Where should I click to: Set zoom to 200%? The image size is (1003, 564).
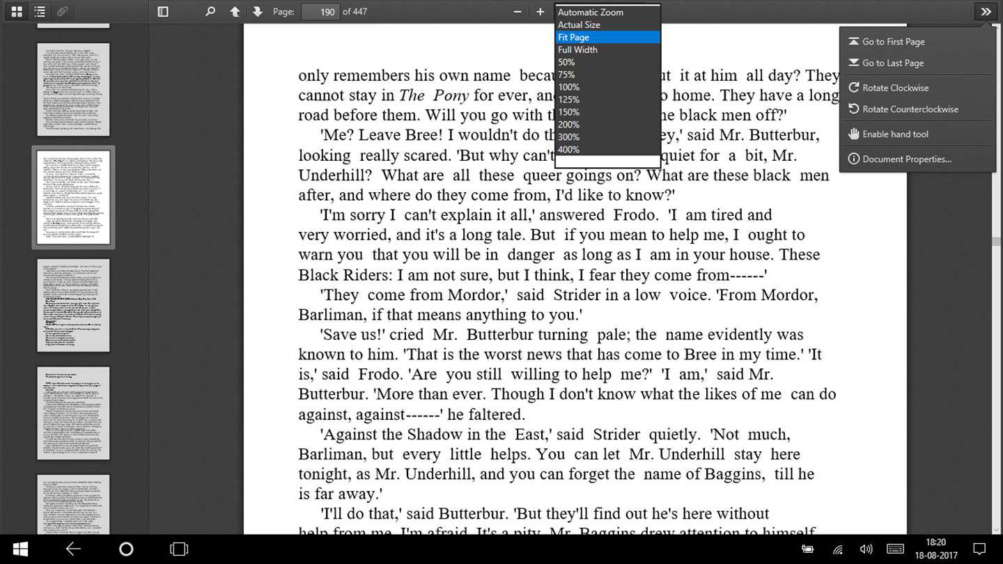(x=607, y=125)
